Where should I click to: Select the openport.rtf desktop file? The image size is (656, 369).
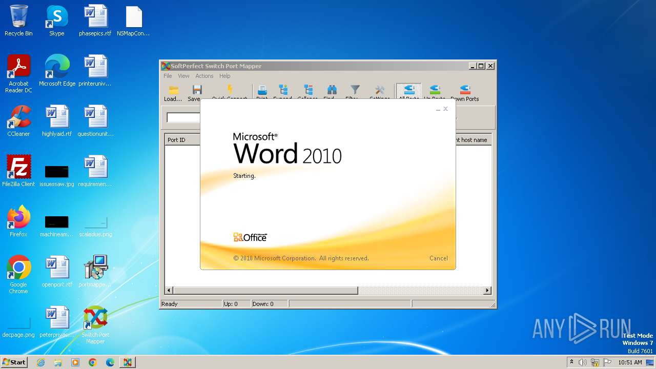(x=57, y=272)
